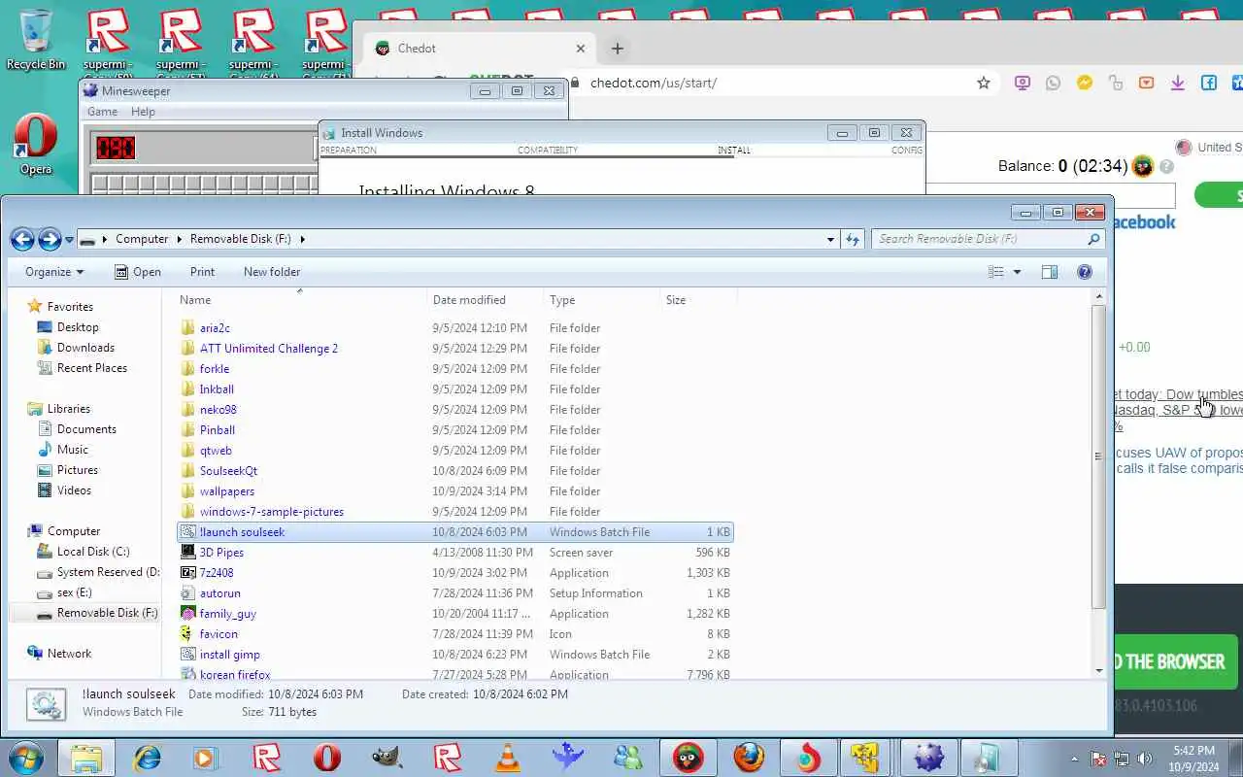The height and width of the screenshot is (777, 1243).
Task: Select the Recycle Bin desktop icon
Action: click(36, 39)
